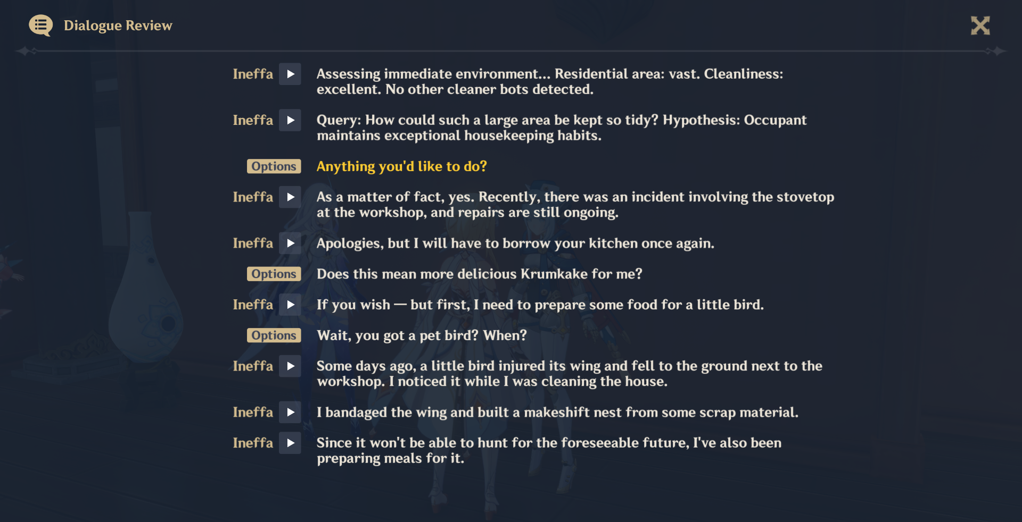The width and height of the screenshot is (1022, 522).
Task: Click the Ineffa name beside the kitchen apology line
Action: point(253,243)
